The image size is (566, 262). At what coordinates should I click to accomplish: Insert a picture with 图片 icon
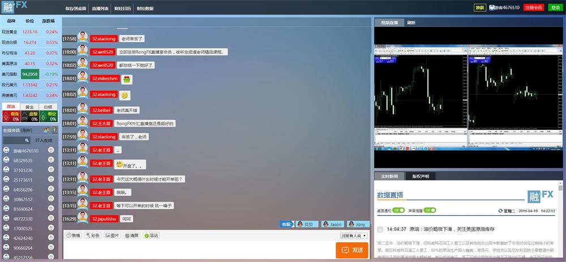click(x=112, y=235)
